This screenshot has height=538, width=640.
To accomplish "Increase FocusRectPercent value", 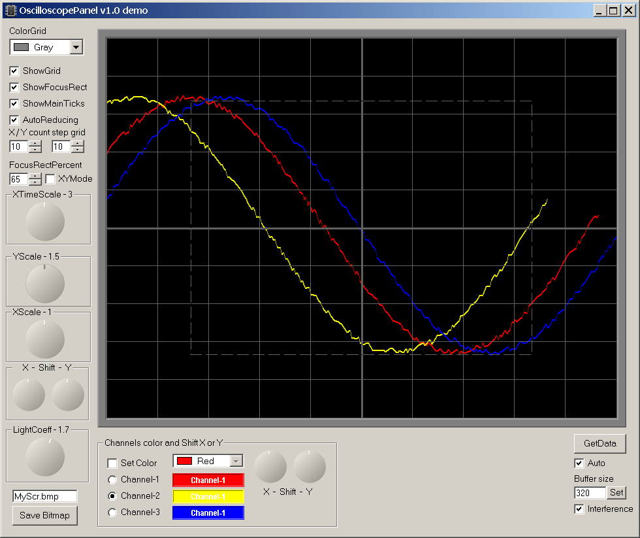I will pyautogui.click(x=35, y=176).
